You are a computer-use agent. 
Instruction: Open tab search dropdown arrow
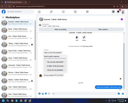(x=2, y=2)
